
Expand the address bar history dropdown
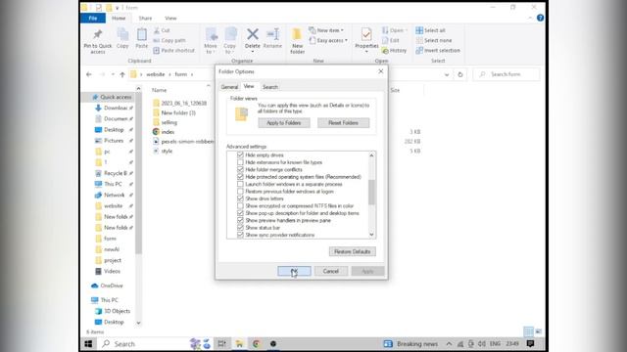pyautogui.click(x=447, y=74)
